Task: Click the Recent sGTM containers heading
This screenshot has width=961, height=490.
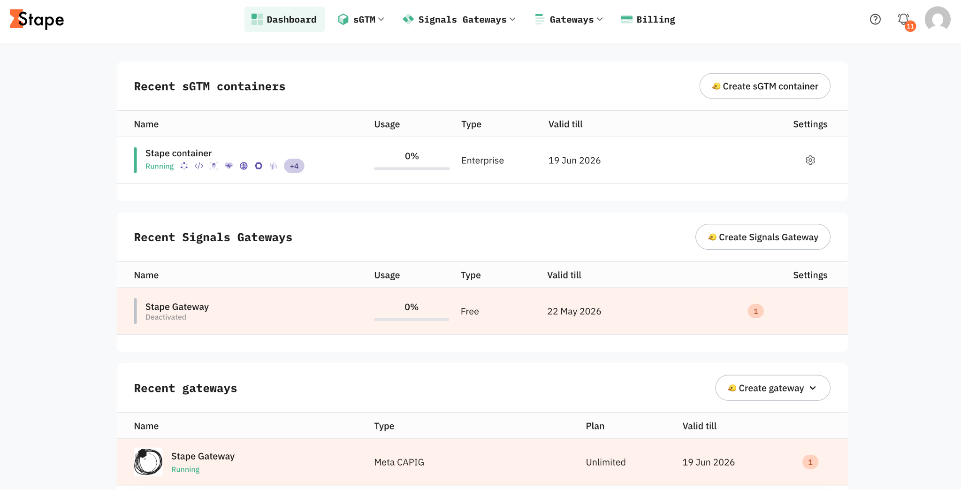Action: tap(210, 86)
